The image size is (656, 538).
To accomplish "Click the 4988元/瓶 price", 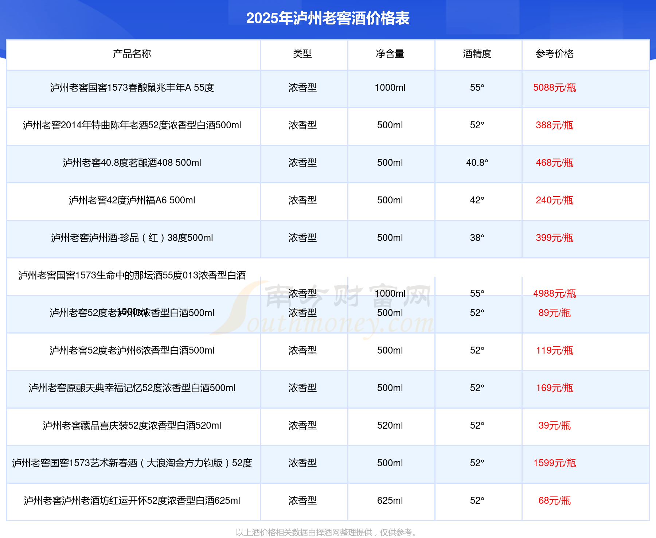I will point(554,294).
